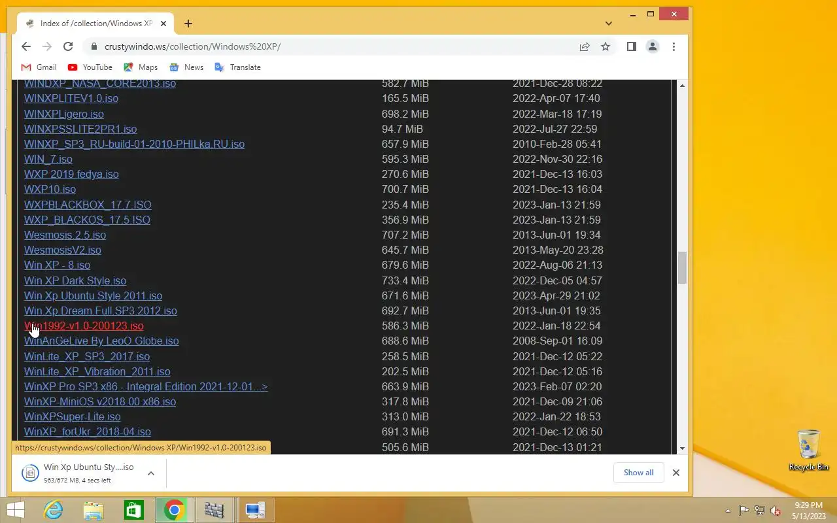Screen dimensions: 837x523
Task: Open WXP_BLACKOS_17.5.ISO link
Action: click(87, 220)
